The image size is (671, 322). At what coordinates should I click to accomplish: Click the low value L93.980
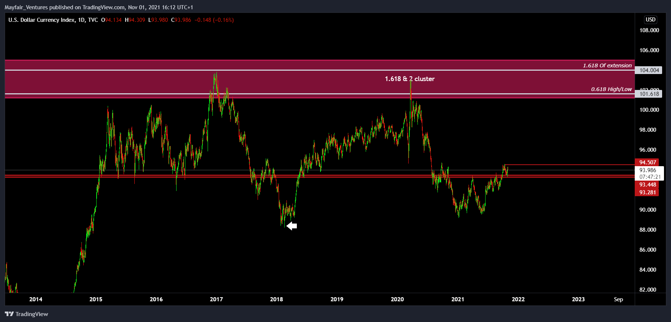158,20
